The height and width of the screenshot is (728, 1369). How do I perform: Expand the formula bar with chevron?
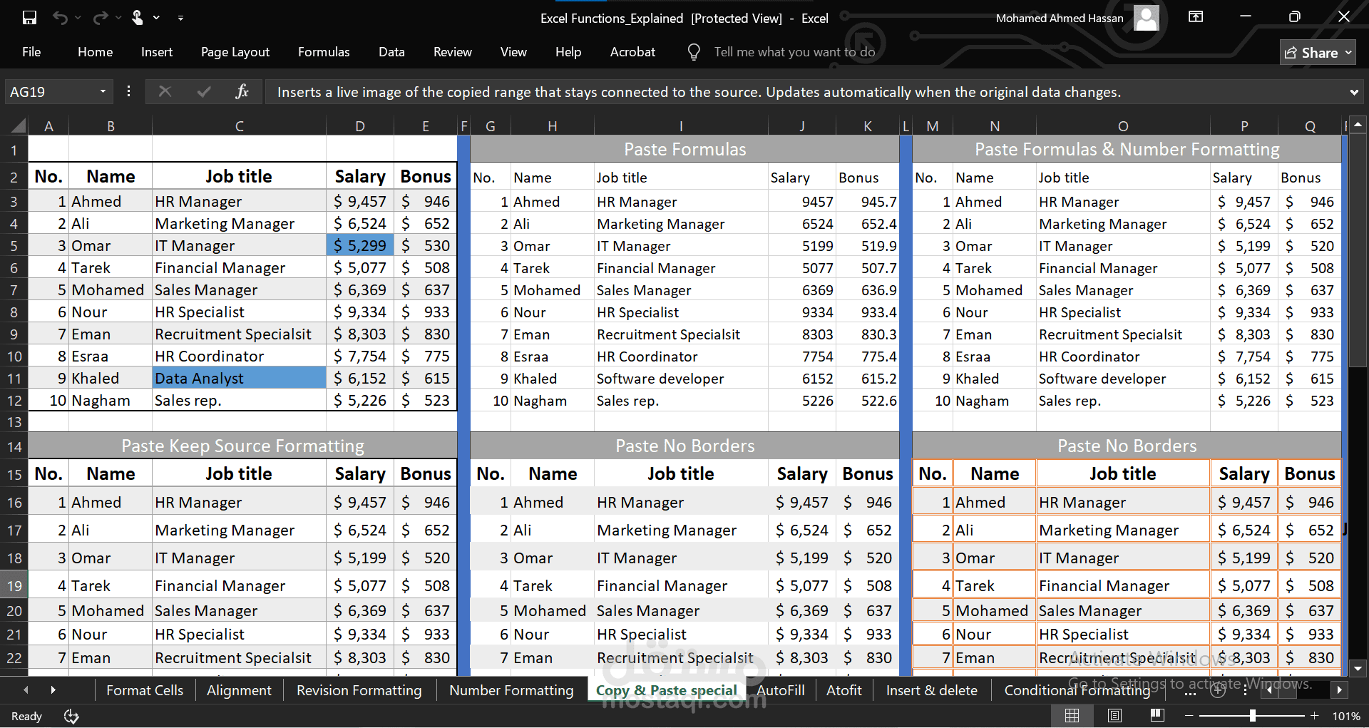[x=1353, y=92]
